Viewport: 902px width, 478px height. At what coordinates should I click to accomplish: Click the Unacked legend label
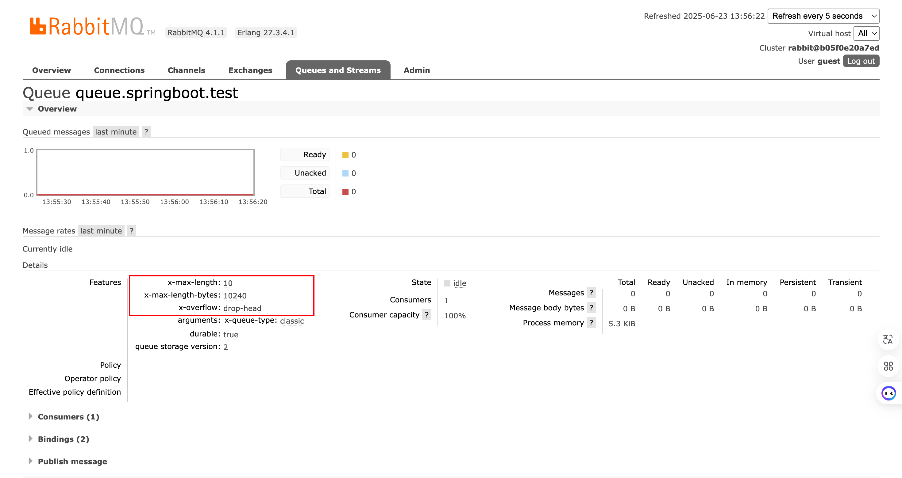point(305,173)
